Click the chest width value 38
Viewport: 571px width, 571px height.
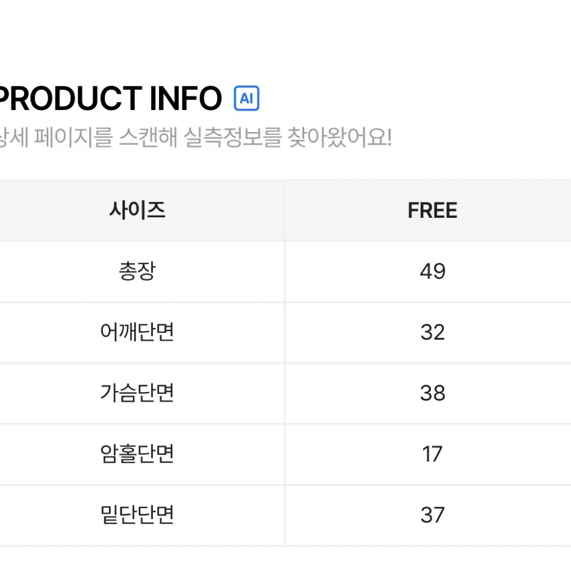click(432, 393)
